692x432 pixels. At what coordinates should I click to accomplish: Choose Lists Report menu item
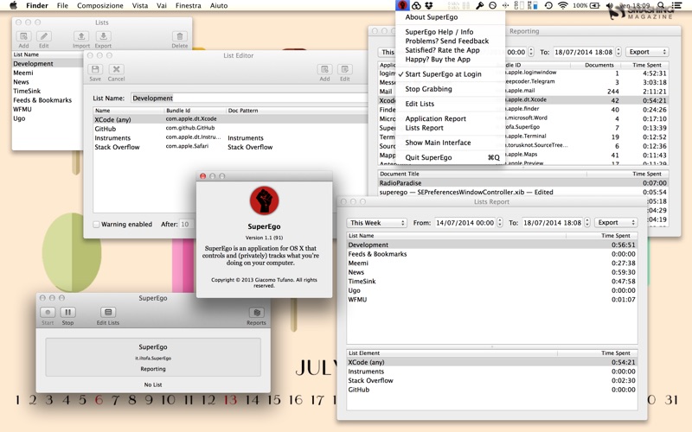424,128
